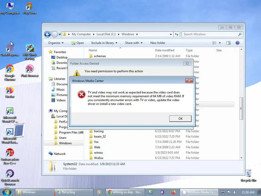Click the search magnifier icon
This screenshot has height=196, width=261.
[240, 34]
